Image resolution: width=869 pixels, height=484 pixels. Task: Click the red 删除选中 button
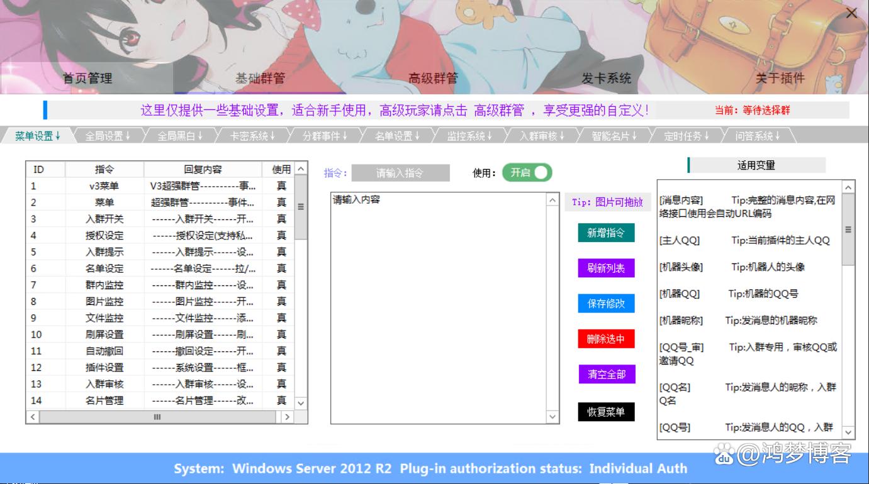[606, 339]
